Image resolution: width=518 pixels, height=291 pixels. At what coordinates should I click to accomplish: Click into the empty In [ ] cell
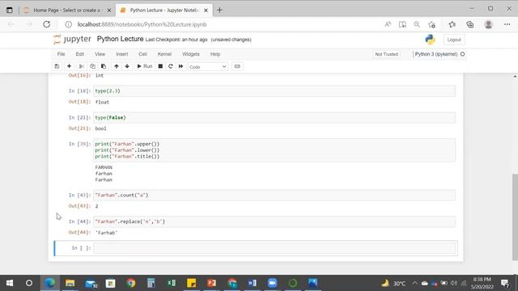274,248
